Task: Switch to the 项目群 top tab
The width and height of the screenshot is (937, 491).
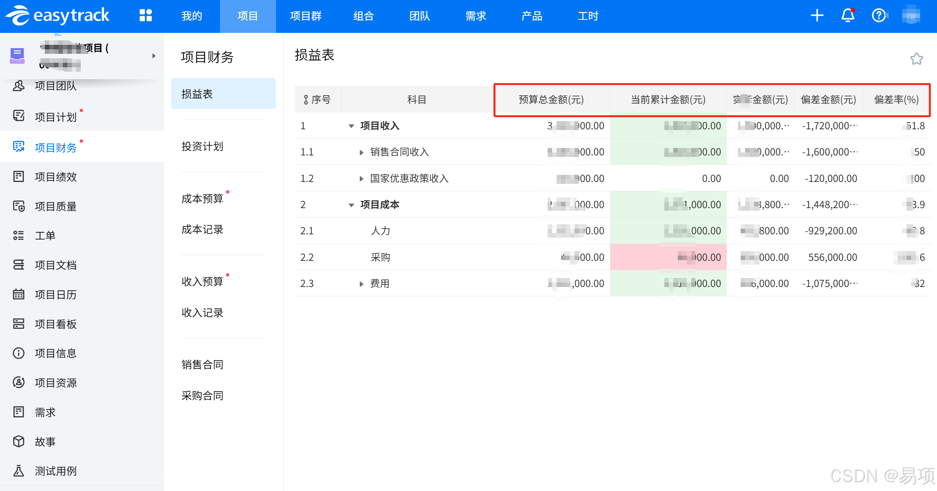Action: 306,16
